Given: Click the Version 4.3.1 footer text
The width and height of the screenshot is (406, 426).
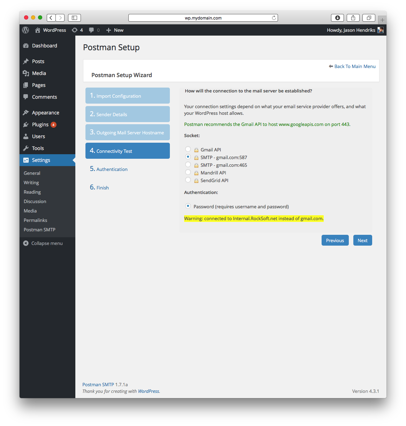Looking at the screenshot, I should tap(366, 391).
